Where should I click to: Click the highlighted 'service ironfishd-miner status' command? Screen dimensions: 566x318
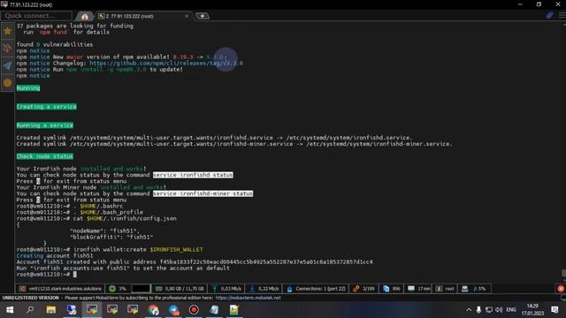click(203, 193)
